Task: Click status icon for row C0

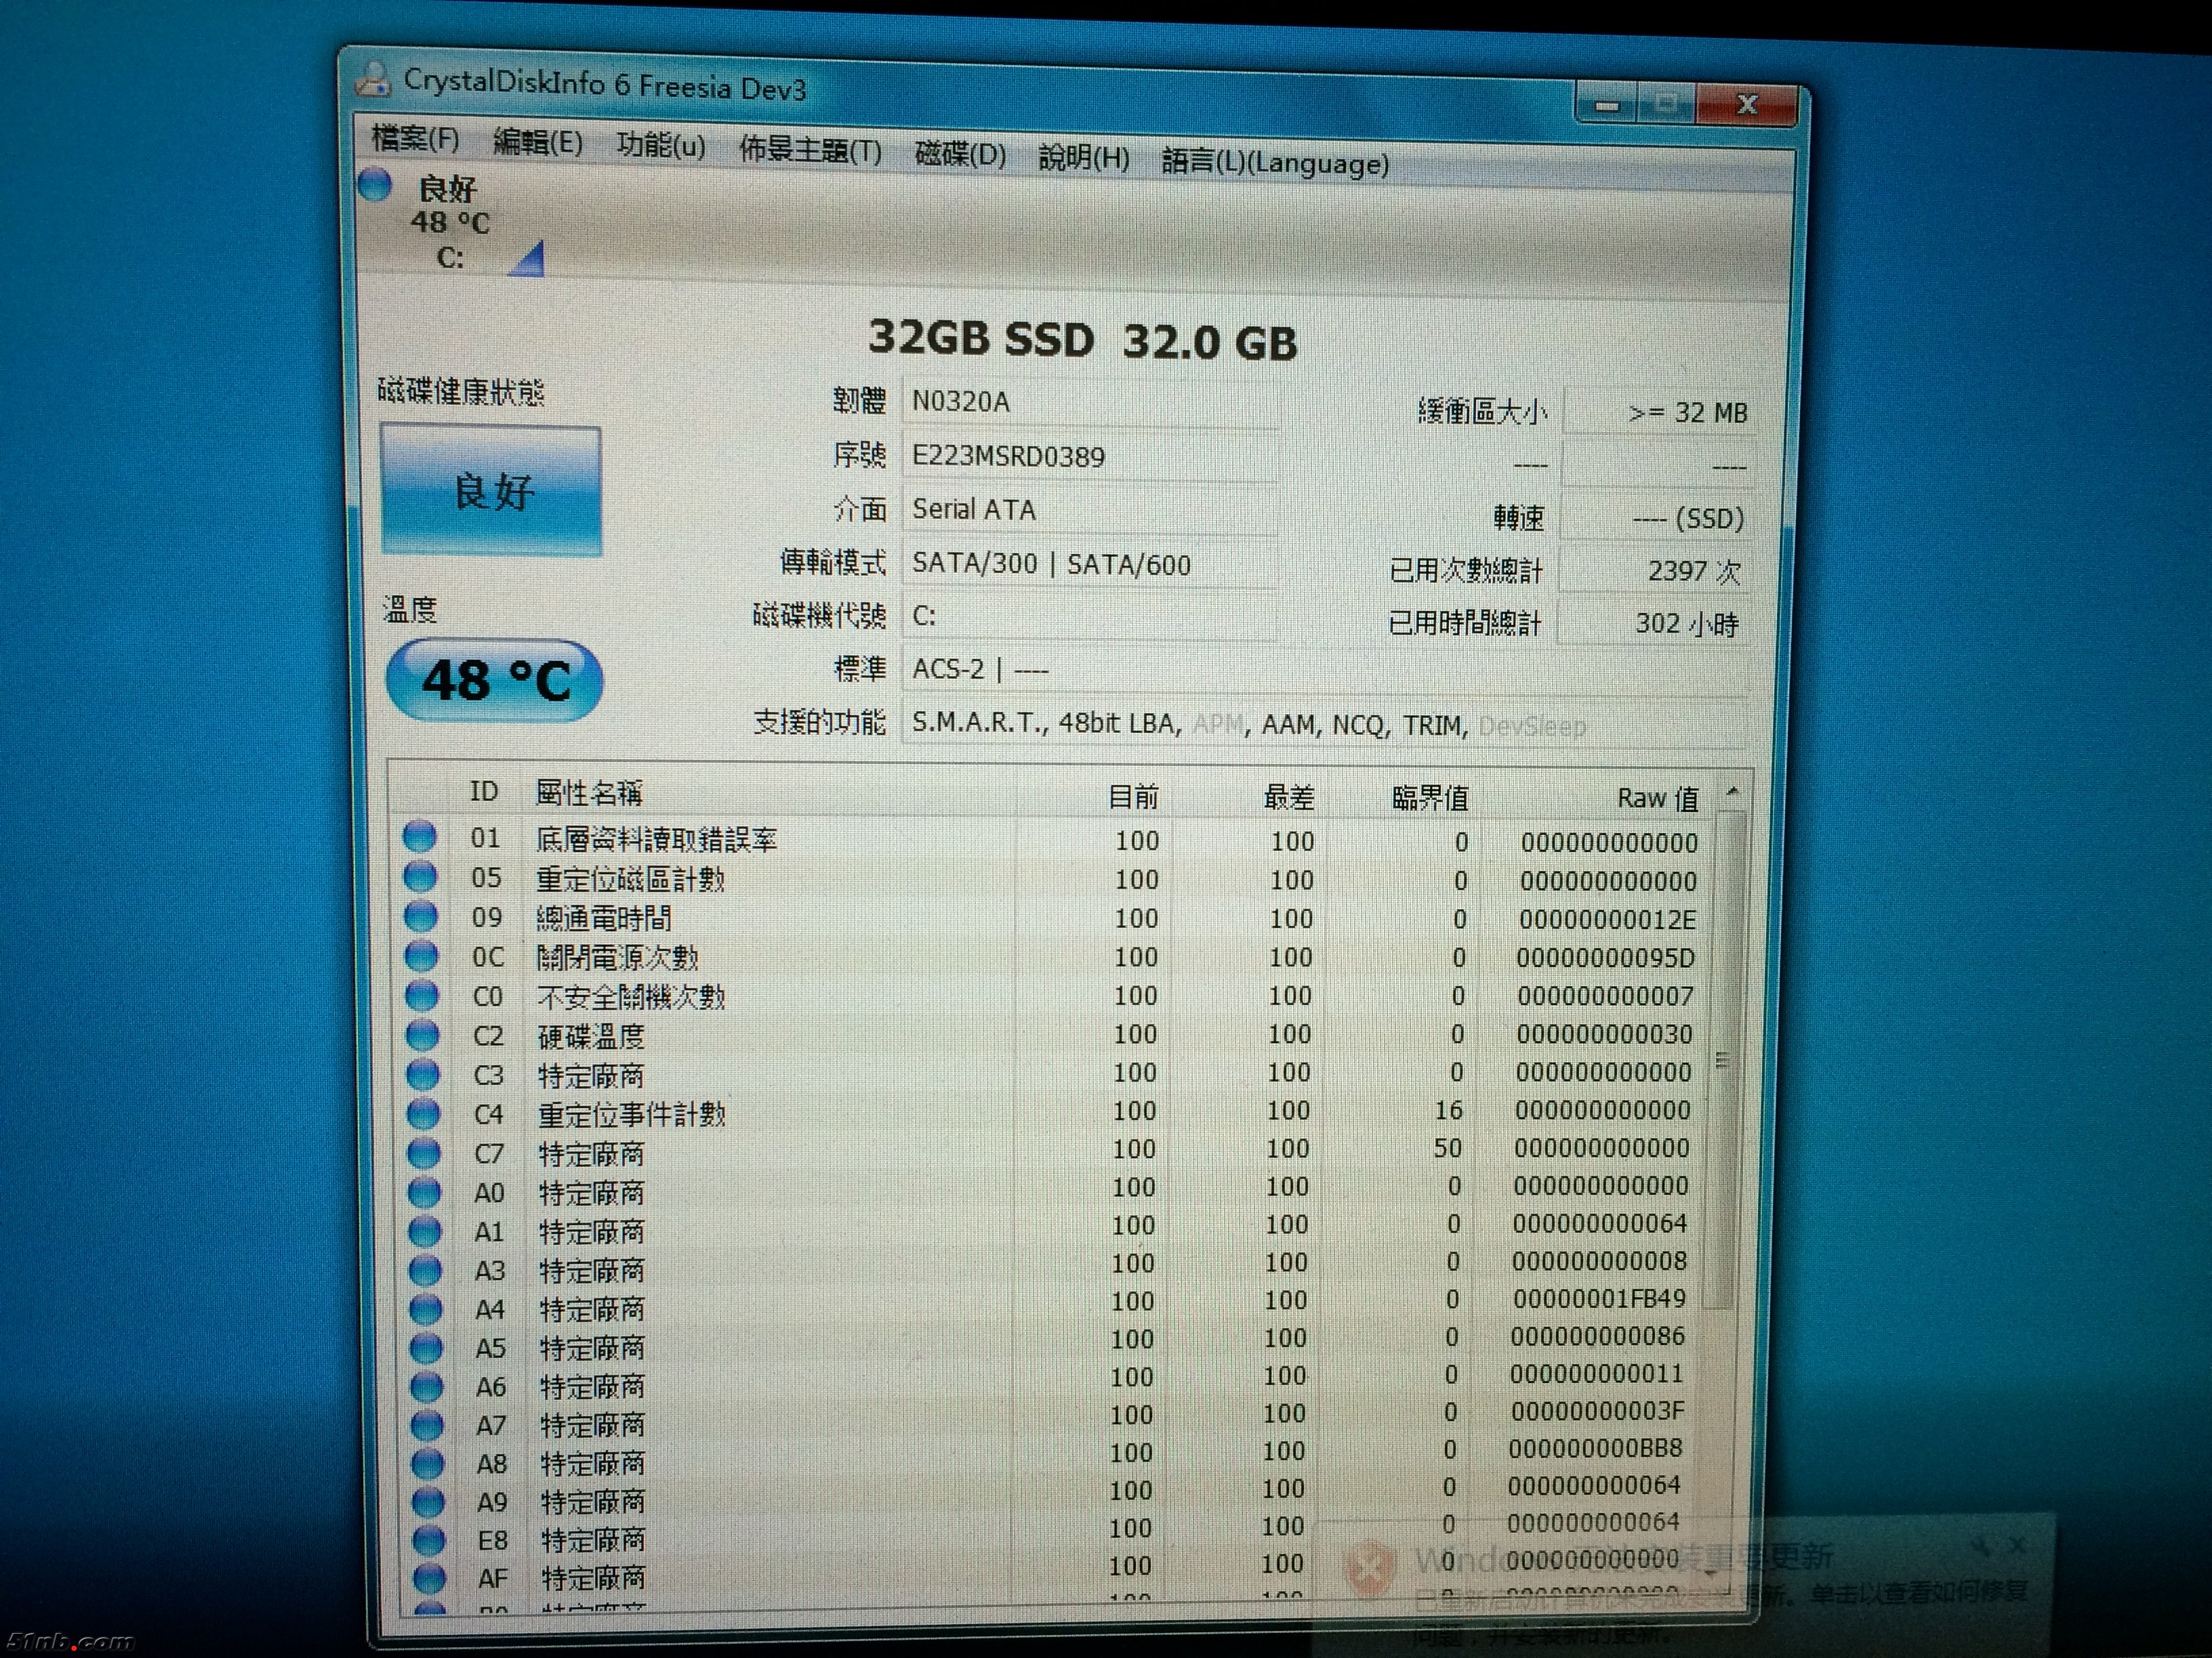Action: click(x=422, y=996)
